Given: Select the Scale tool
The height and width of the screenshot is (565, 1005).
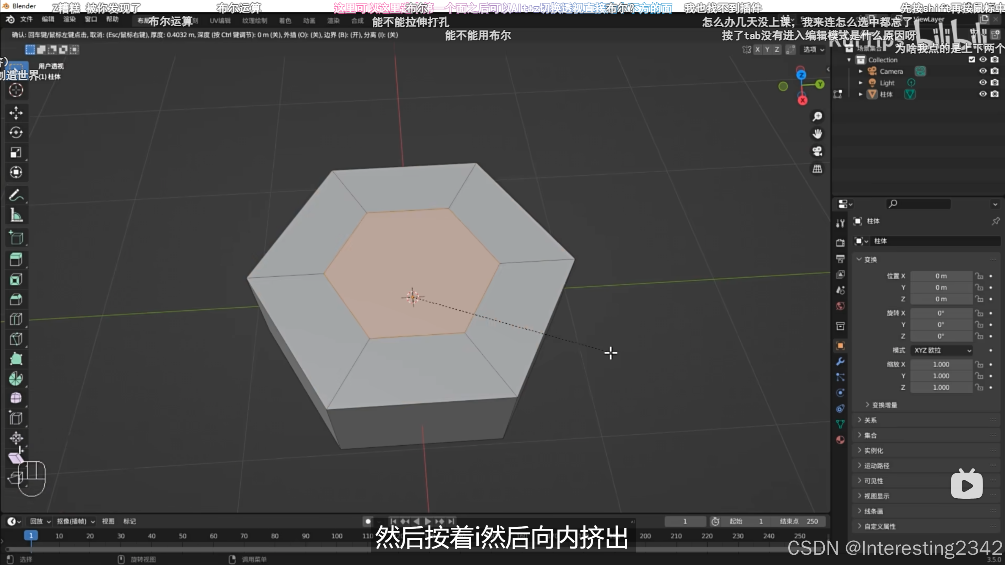Looking at the screenshot, I should point(16,152).
